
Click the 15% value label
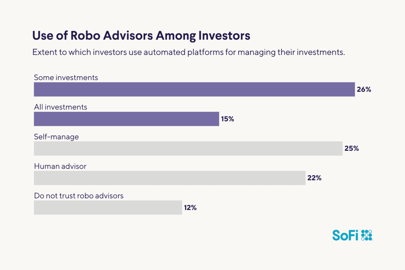click(x=227, y=119)
